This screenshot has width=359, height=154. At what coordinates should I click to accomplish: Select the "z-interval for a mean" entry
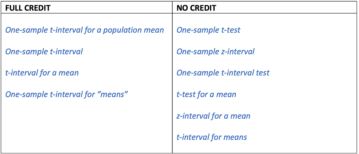213,116
